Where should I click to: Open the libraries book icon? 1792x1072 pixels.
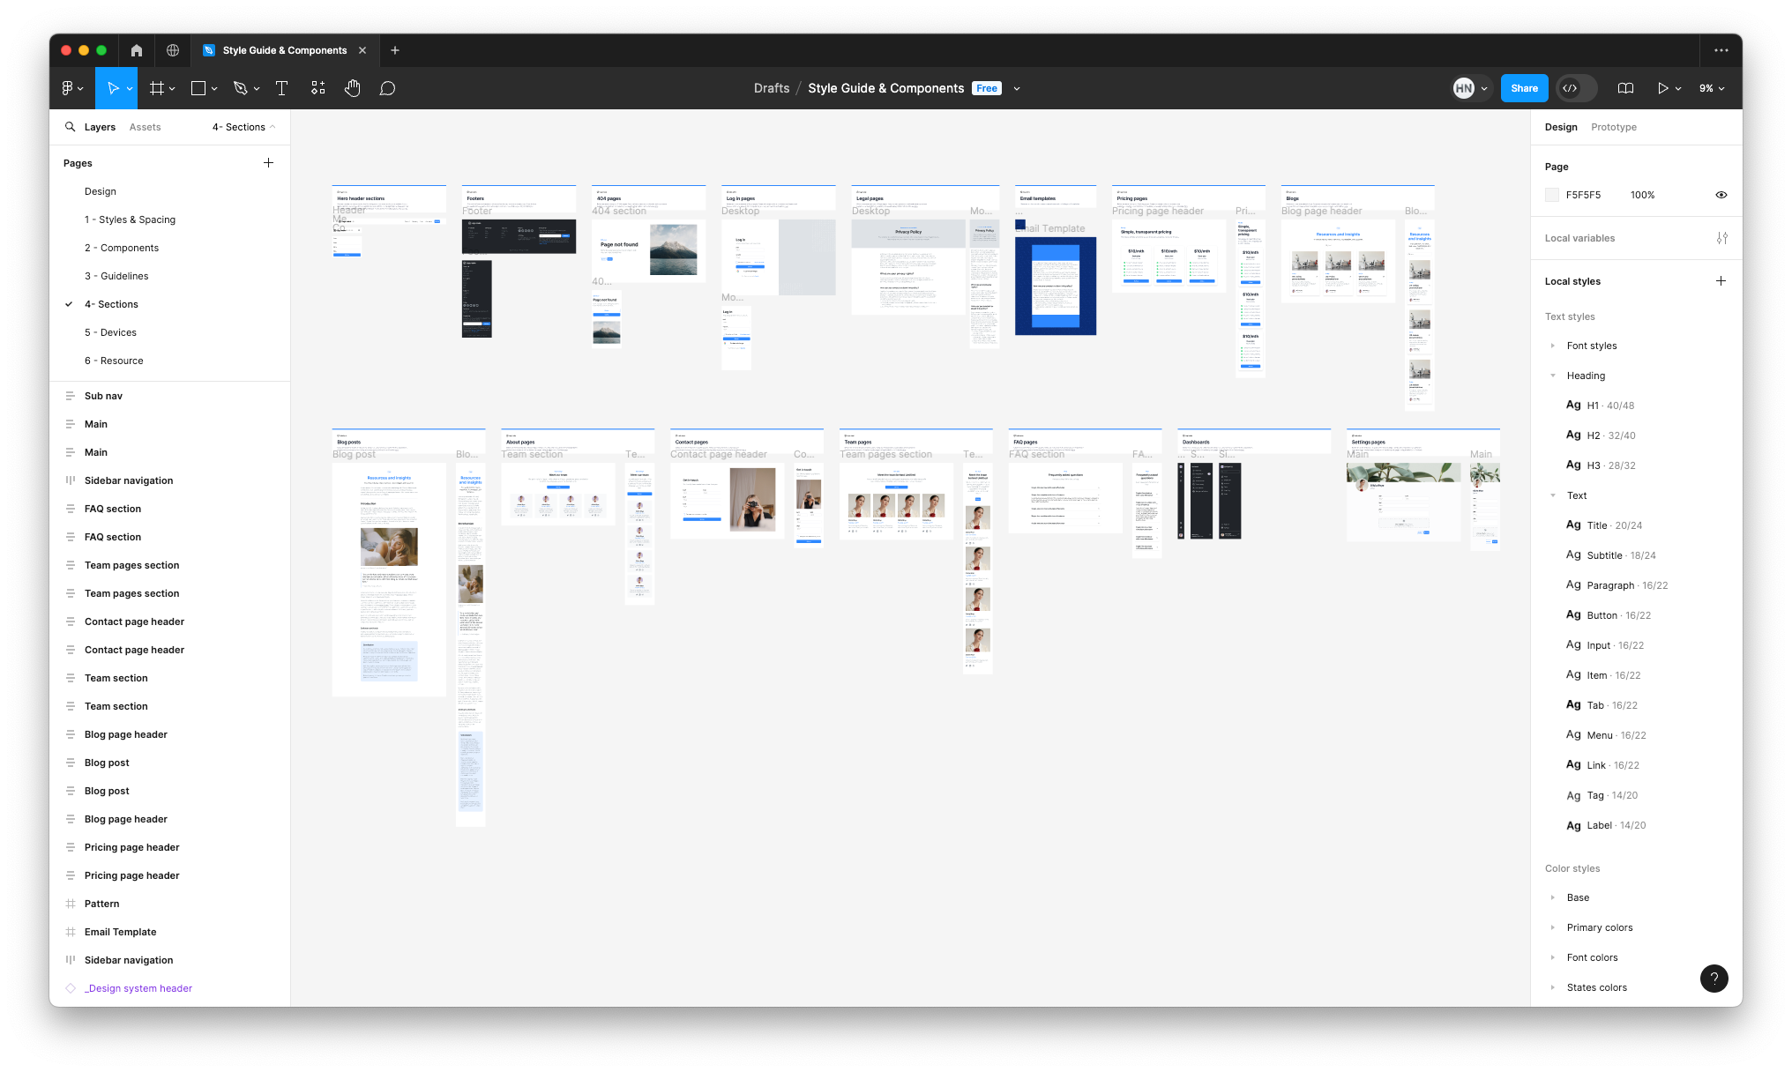1625,88
